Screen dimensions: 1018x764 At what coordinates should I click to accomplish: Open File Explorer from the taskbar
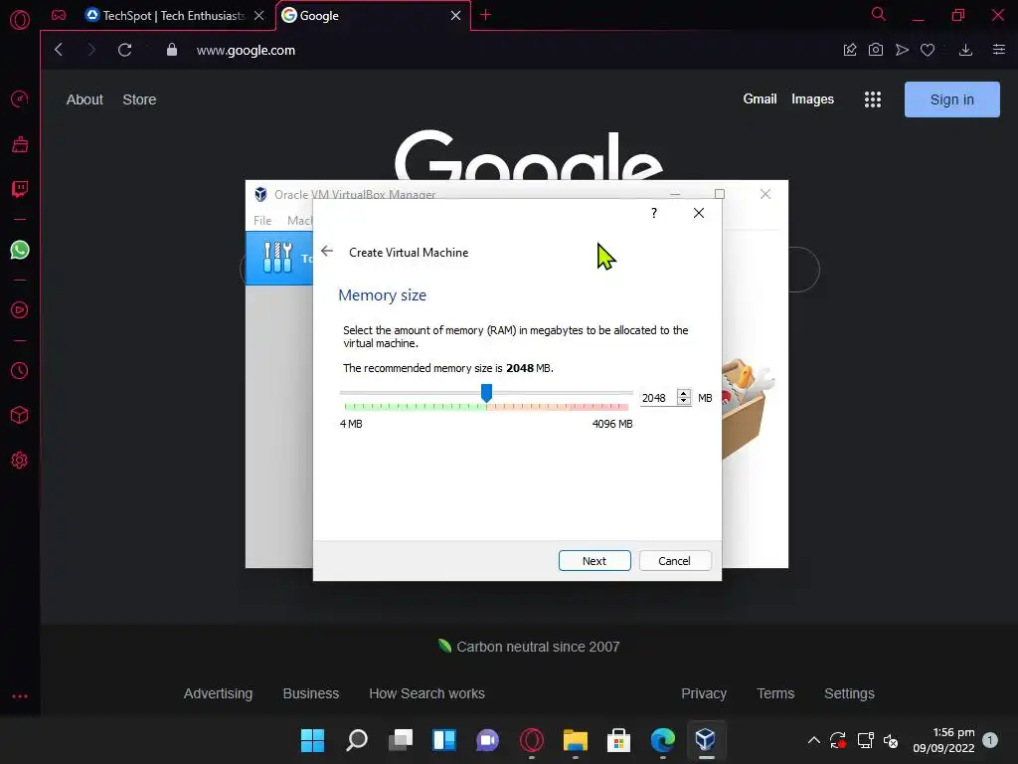pyautogui.click(x=576, y=740)
